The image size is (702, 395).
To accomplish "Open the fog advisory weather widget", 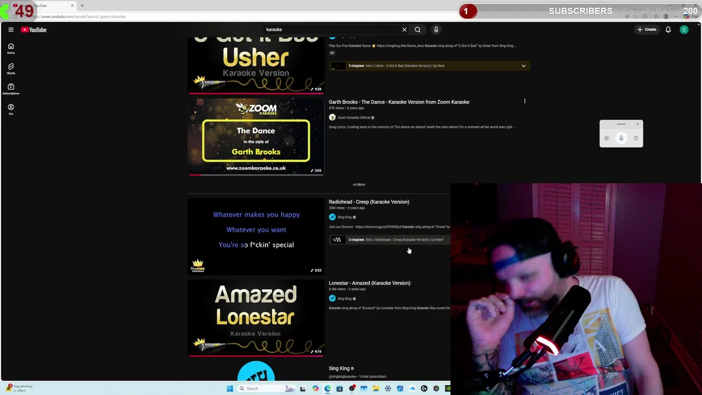I will click(x=18, y=388).
